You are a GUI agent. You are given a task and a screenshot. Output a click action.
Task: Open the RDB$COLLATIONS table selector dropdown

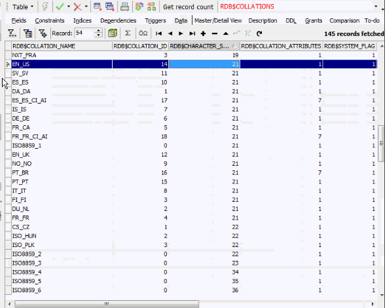pos(376,7)
